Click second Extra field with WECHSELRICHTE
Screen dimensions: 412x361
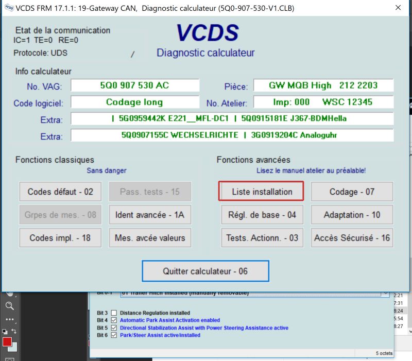pyautogui.click(x=232, y=135)
